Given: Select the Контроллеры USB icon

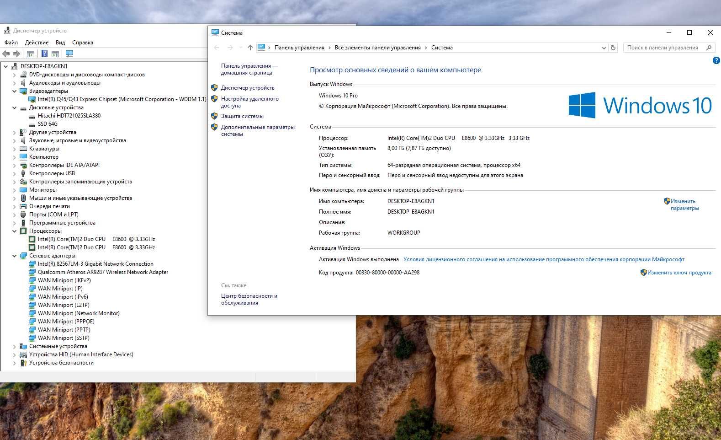Looking at the screenshot, I should click(x=23, y=173).
